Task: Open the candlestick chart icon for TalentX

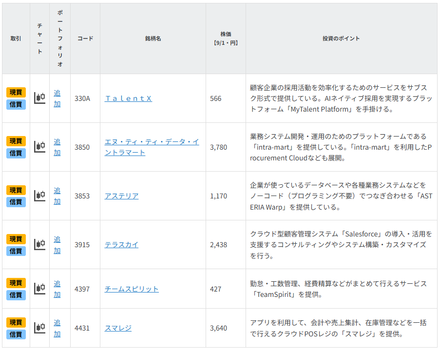Action: [39, 98]
